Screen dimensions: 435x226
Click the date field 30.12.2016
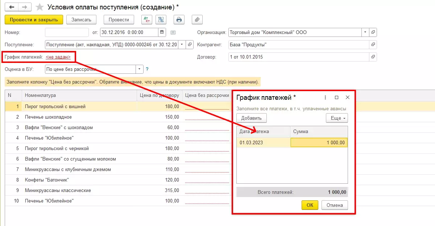pos(129,32)
